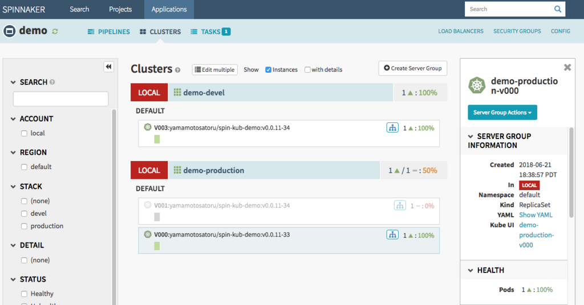Open the Projects tab in top navigation
The height and width of the screenshot is (305, 584).
pyautogui.click(x=120, y=9)
